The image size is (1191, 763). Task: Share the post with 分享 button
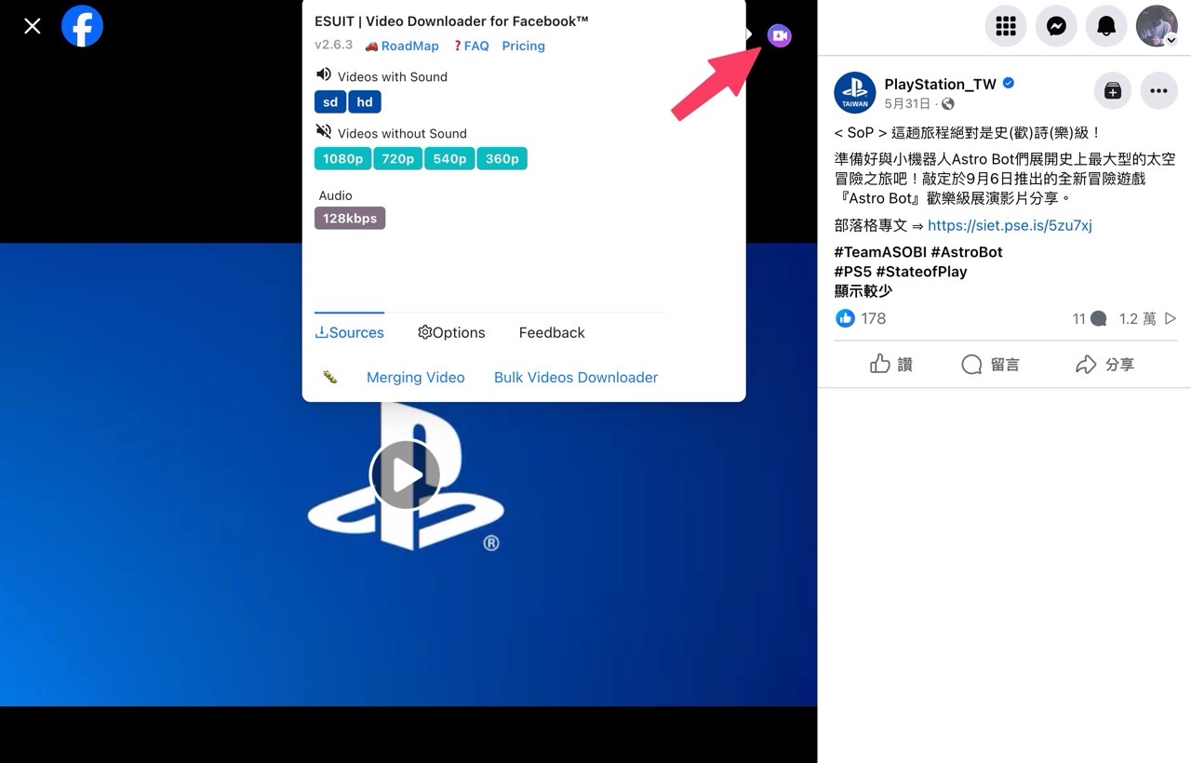coord(1104,364)
